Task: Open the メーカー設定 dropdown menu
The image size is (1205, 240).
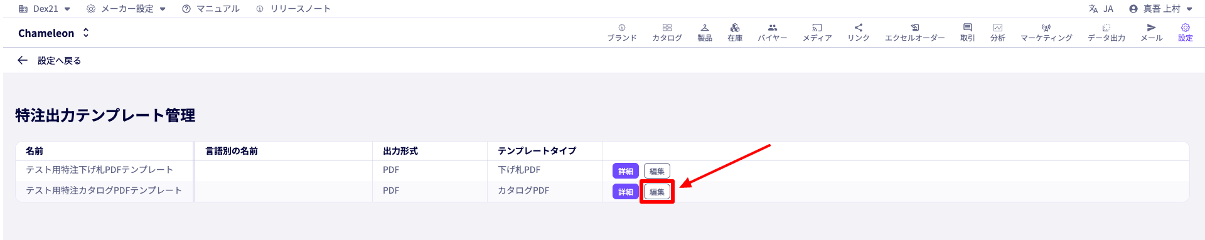Action: click(126, 9)
